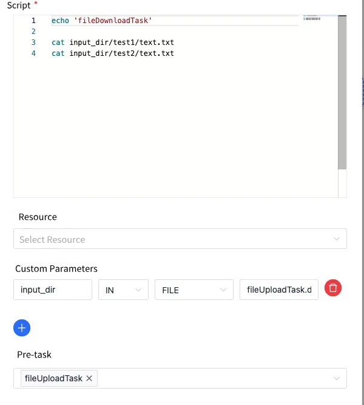Open the FILE data type dropdown

(x=194, y=290)
